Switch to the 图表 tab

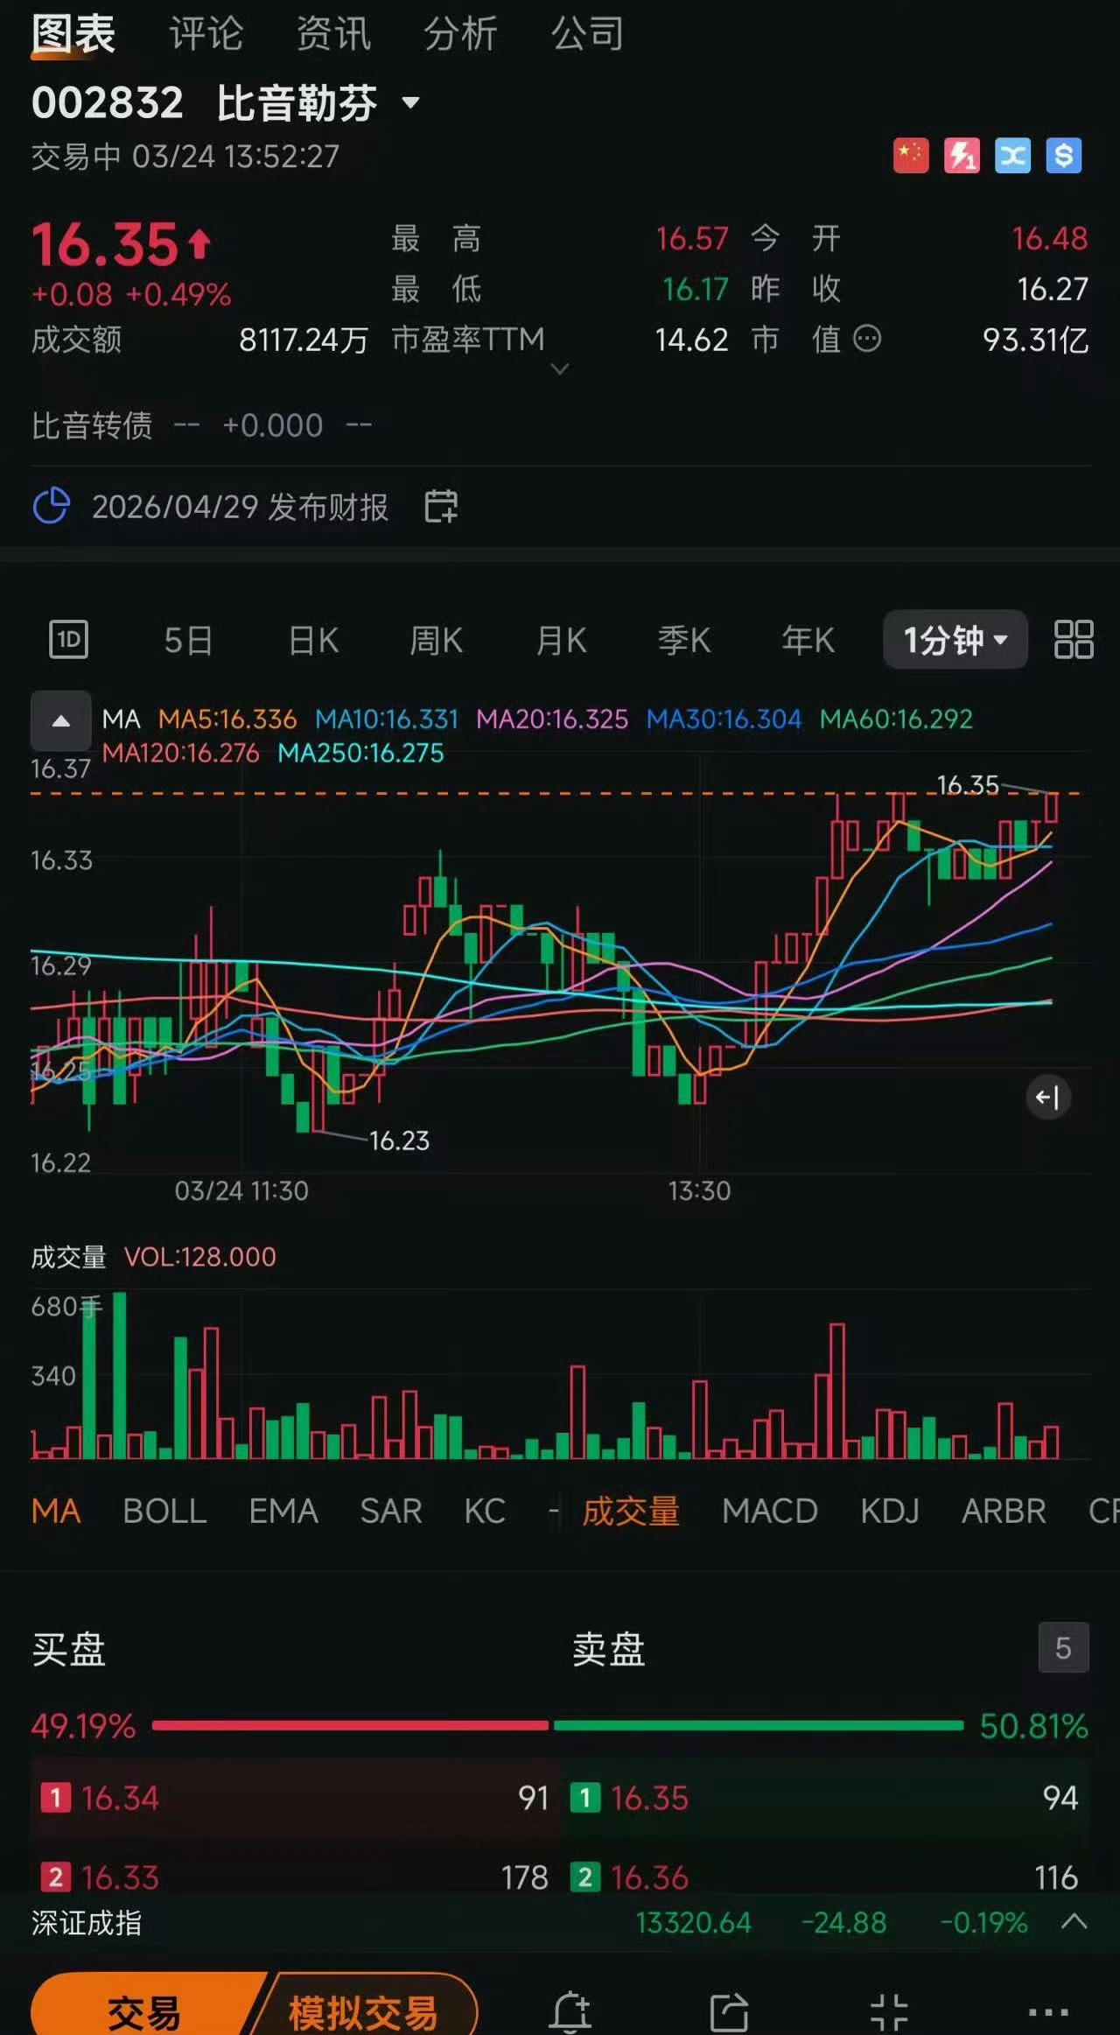[73, 35]
